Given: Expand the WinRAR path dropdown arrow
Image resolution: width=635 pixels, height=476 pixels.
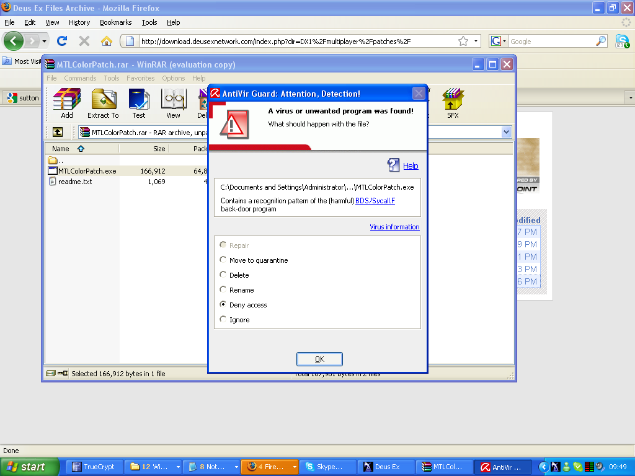Looking at the screenshot, I should 506,132.
